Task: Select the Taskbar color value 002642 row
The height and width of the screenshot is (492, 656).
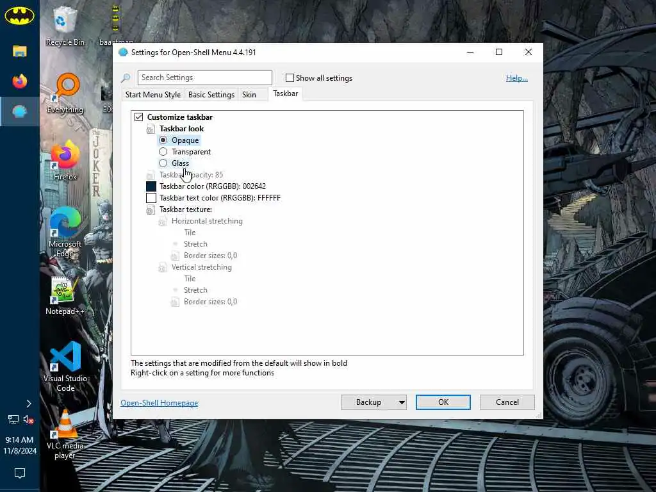Action: point(213,186)
